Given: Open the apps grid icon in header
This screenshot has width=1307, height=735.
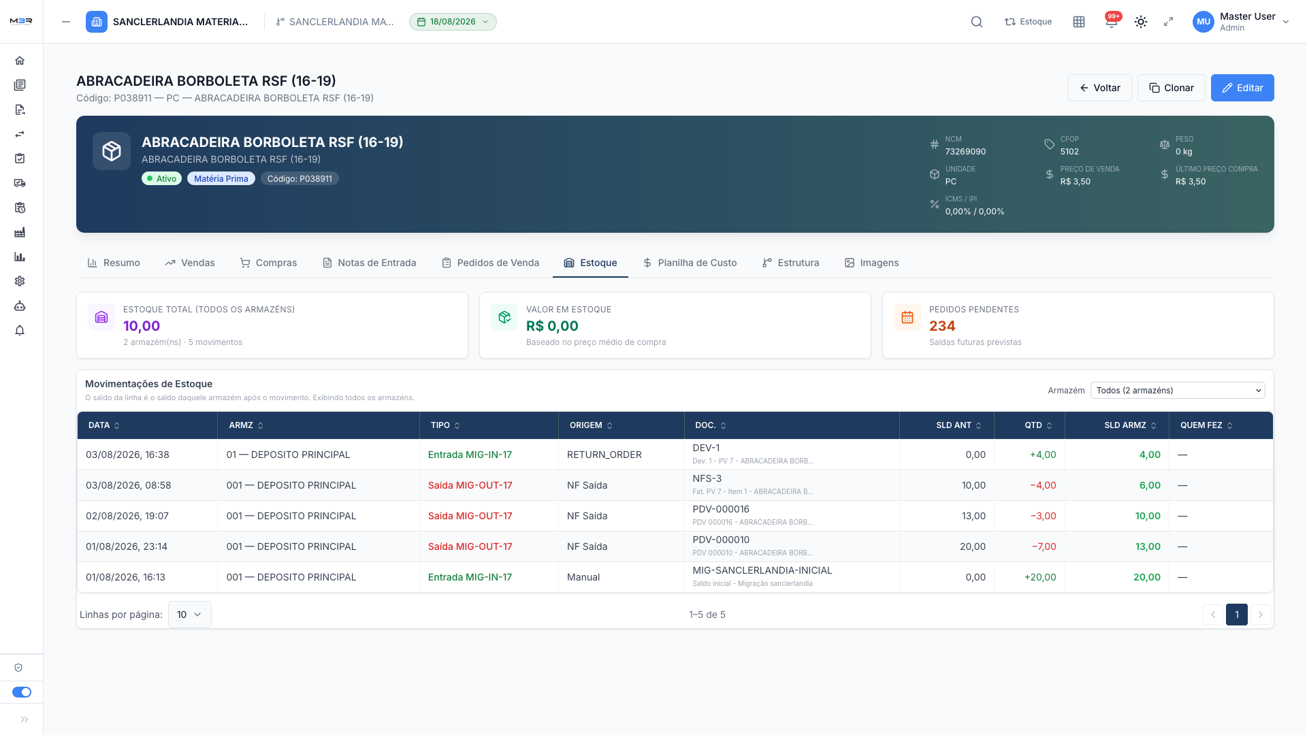Looking at the screenshot, I should tap(1079, 22).
